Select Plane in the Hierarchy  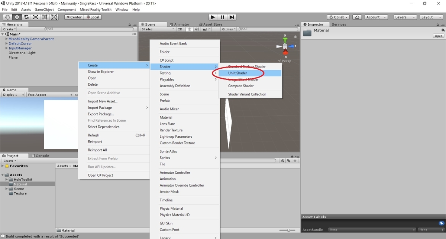[13, 58]
